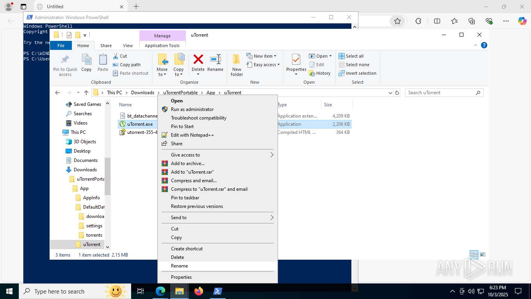Click the Paste icon in the ribbon
The height and width of the screenshot is (299, 531).
pos(103,60)
